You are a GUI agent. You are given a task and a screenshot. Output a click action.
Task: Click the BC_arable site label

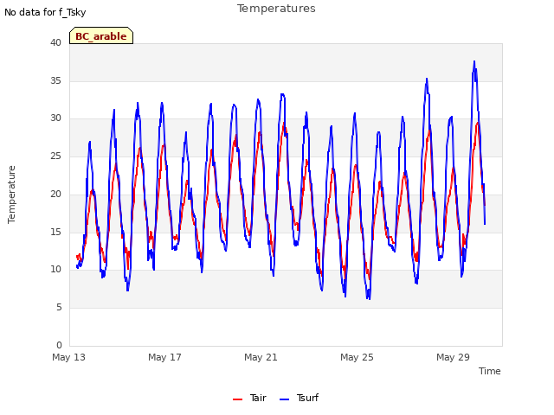pyautogui.click(x=101, y=36)
